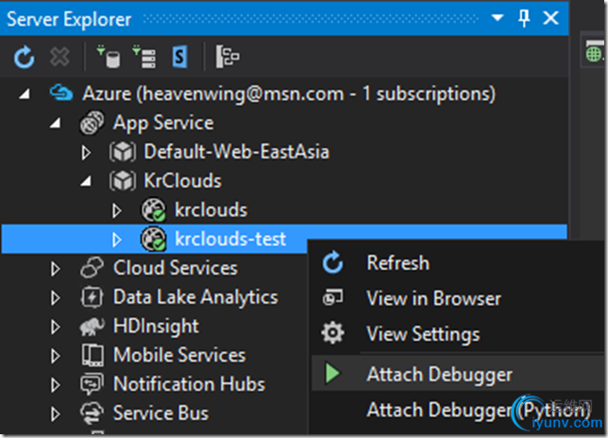608x438 pixels.
Task: Collapse the Azure subscription node
Action: (x=25, y=93)
